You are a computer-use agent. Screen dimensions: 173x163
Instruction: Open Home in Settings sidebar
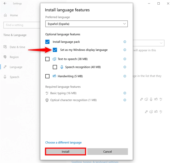click(14, 15)
